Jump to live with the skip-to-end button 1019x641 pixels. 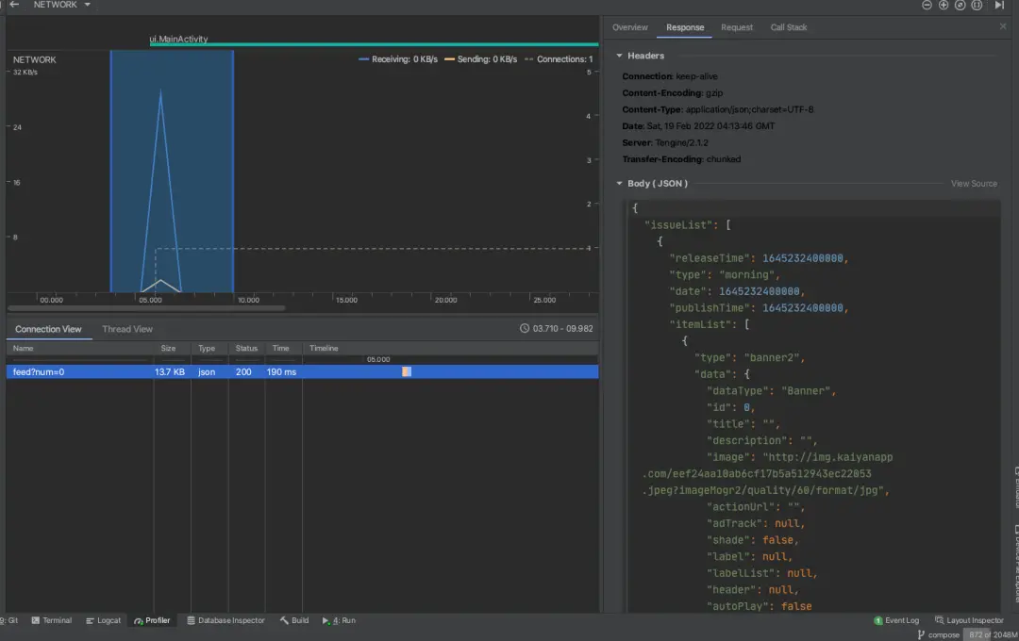point(999,5)
